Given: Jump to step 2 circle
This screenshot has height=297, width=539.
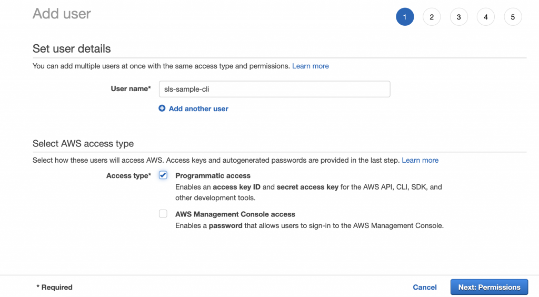Looking at the screenshot, I should [432, 17].
